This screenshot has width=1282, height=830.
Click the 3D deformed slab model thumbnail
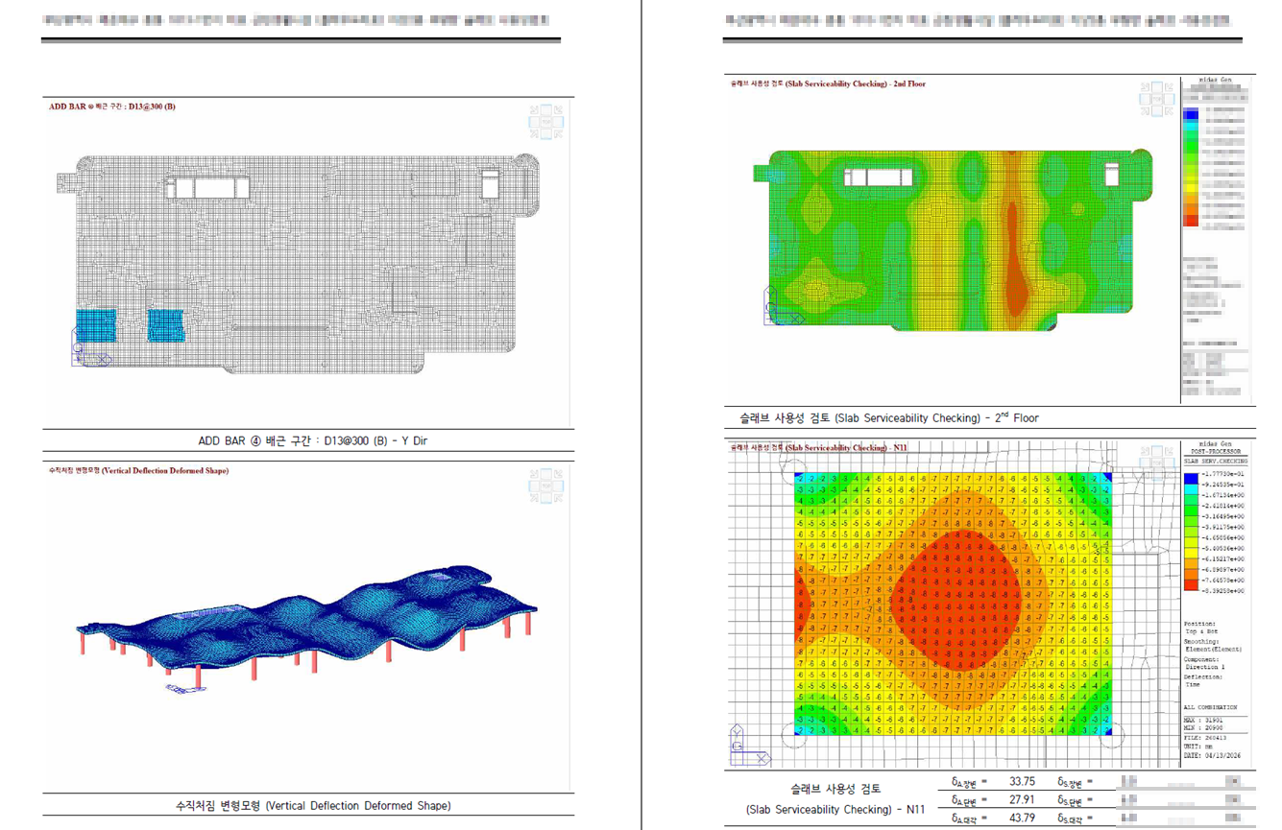coord(307,626)
